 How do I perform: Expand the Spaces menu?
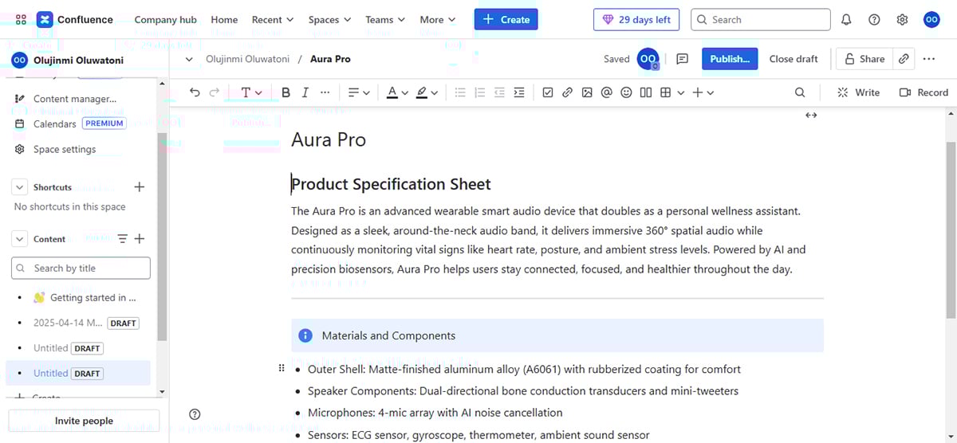pos(329,20)
